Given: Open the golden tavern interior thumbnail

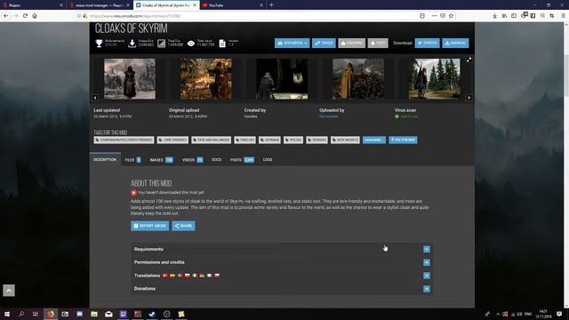Looking at the screenshot, I should pos(205,79).
